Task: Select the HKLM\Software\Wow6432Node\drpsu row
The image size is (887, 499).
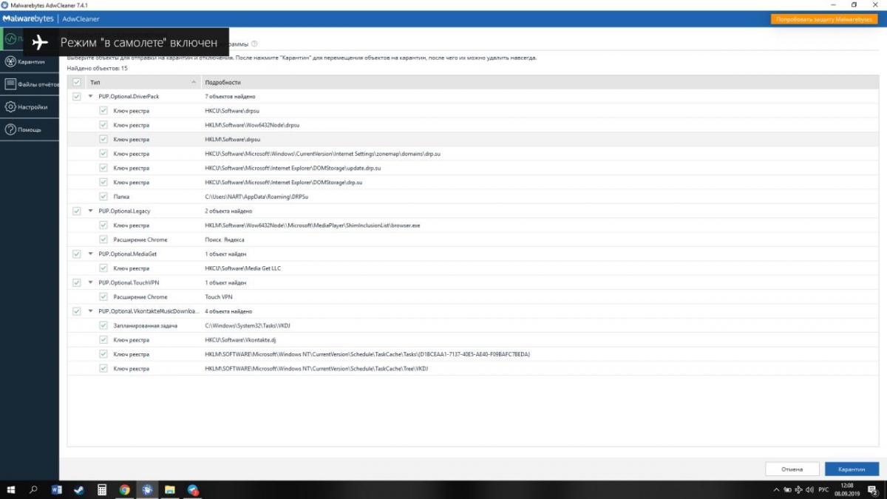Action: [x=473, y=125]
